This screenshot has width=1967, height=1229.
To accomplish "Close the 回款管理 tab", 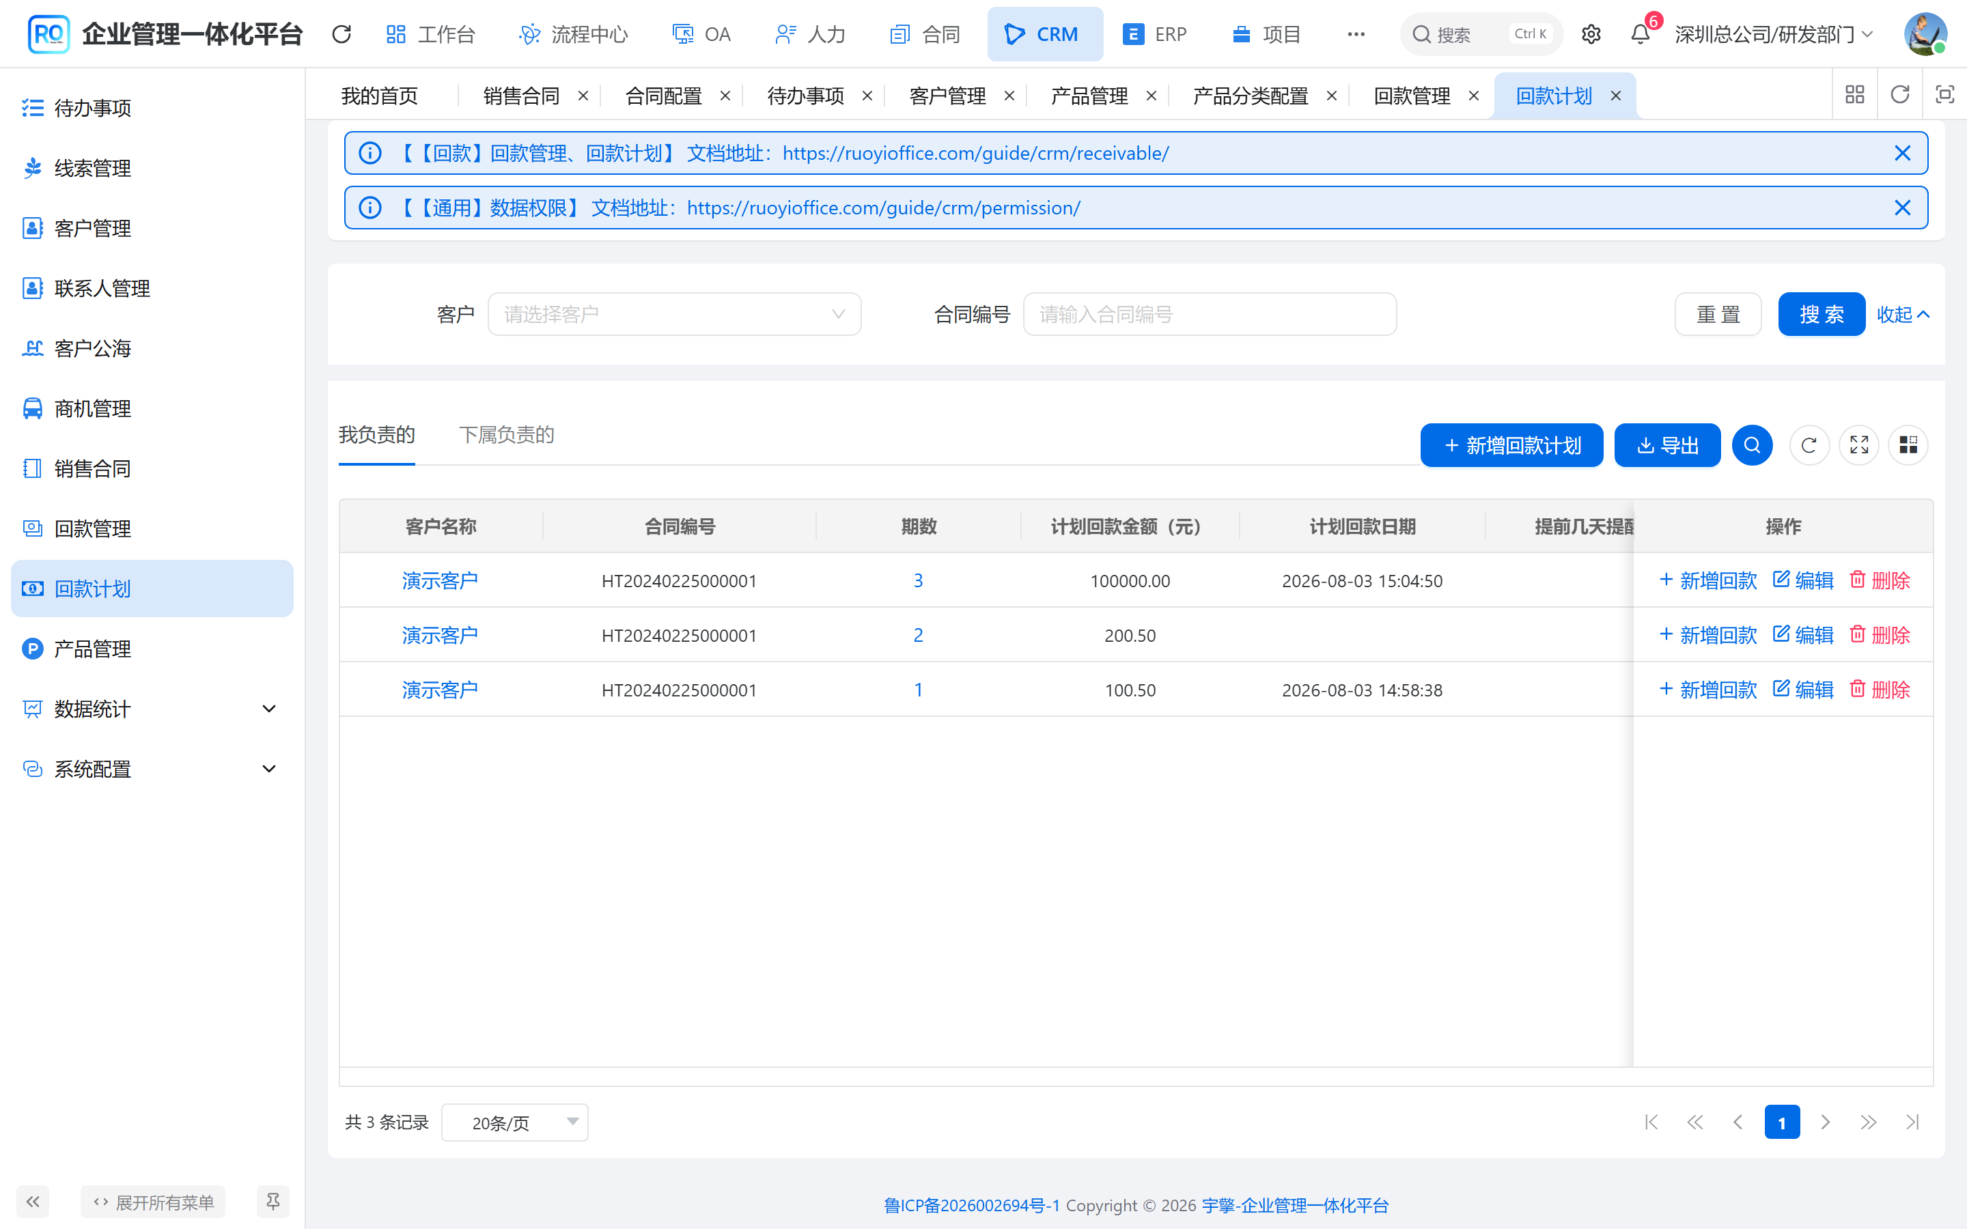I will pos(1474,96).
